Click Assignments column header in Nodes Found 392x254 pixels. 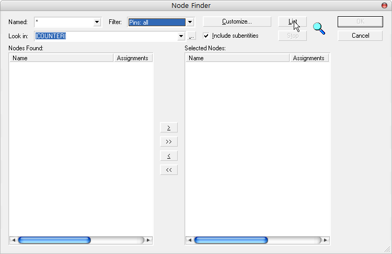pyautogui.click(x=133, y=58)
